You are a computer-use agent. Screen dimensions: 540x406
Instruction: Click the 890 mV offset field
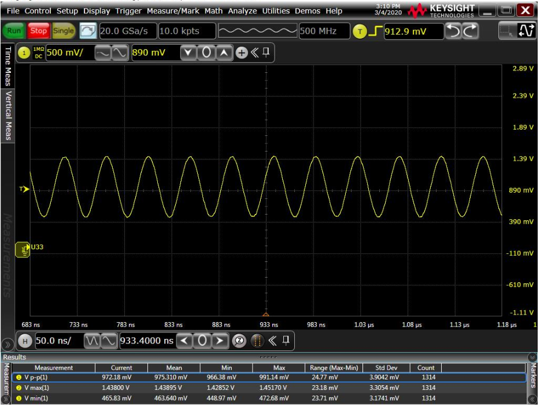pyautogui.click(x=156, y=53)
